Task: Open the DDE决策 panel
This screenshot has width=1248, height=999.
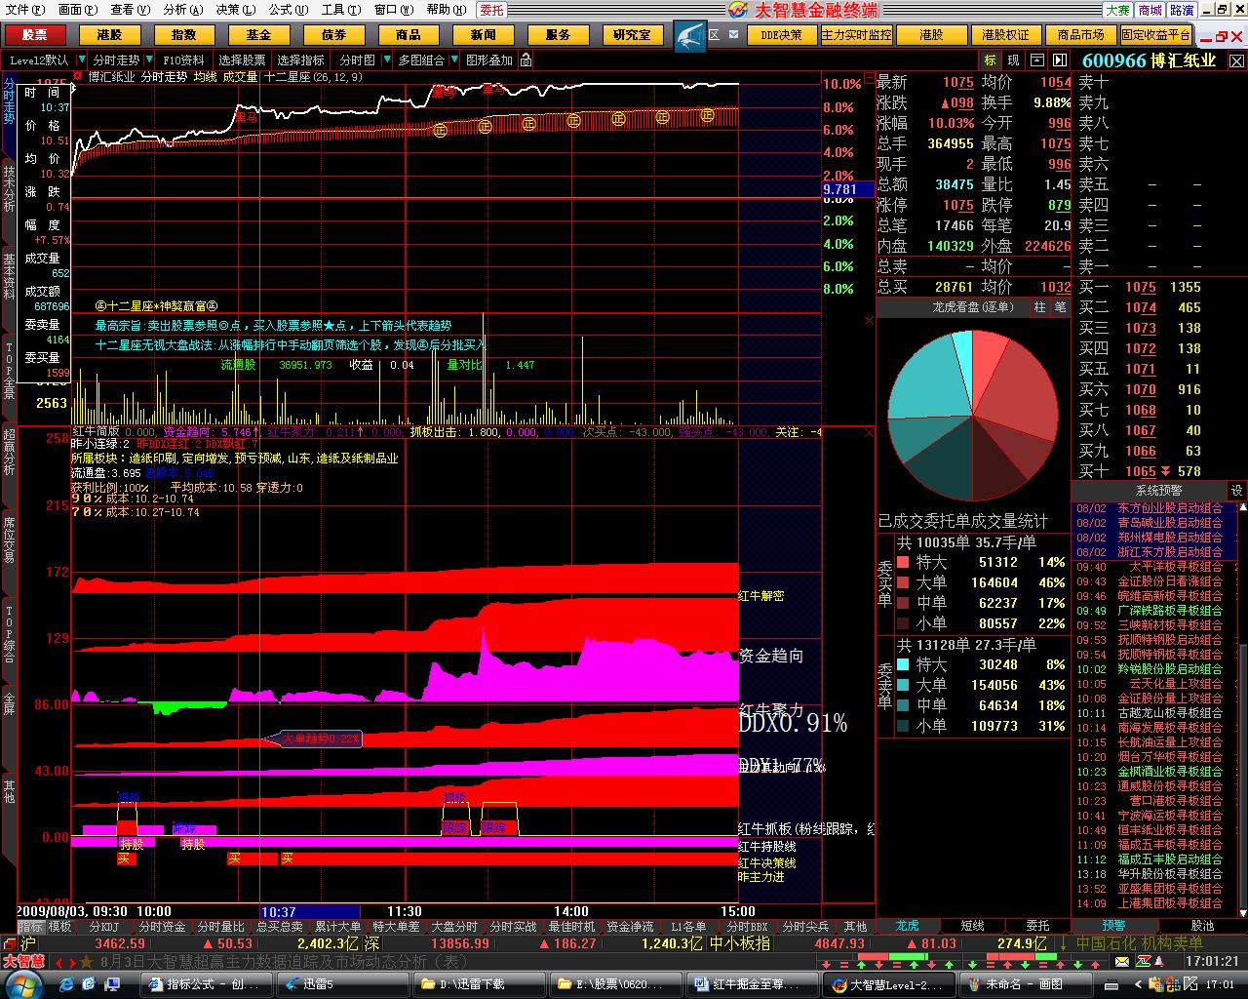Action: (782, 34)
